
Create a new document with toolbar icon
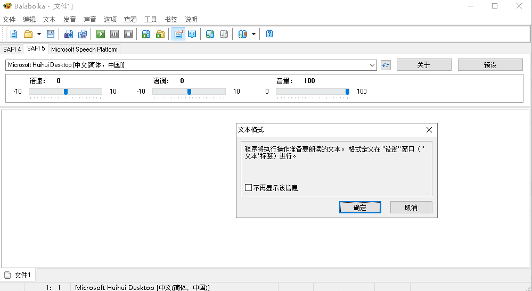14,34
